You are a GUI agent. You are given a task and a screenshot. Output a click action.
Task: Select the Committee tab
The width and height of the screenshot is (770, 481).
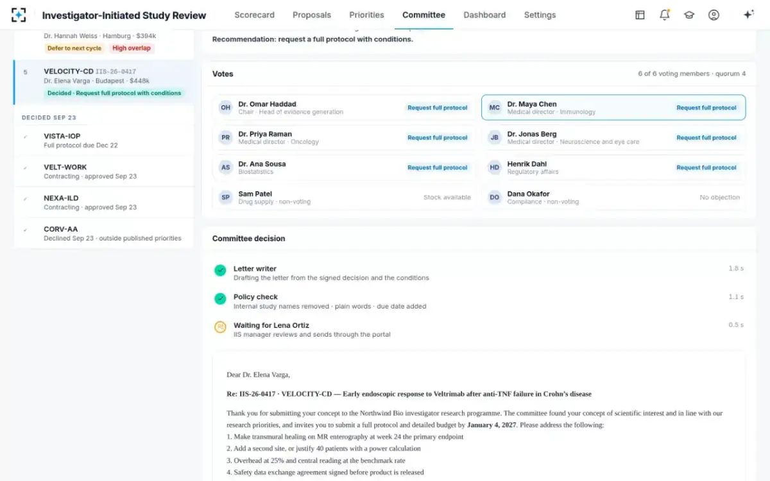pos(424,15)
